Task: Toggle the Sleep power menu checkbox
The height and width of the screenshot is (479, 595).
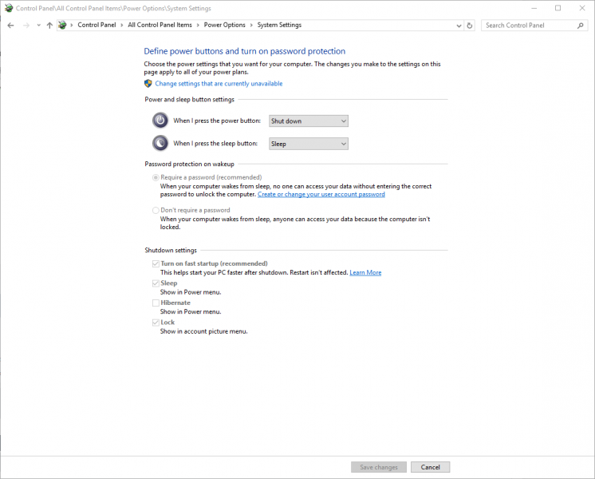Action: click(x=156, y=283)
